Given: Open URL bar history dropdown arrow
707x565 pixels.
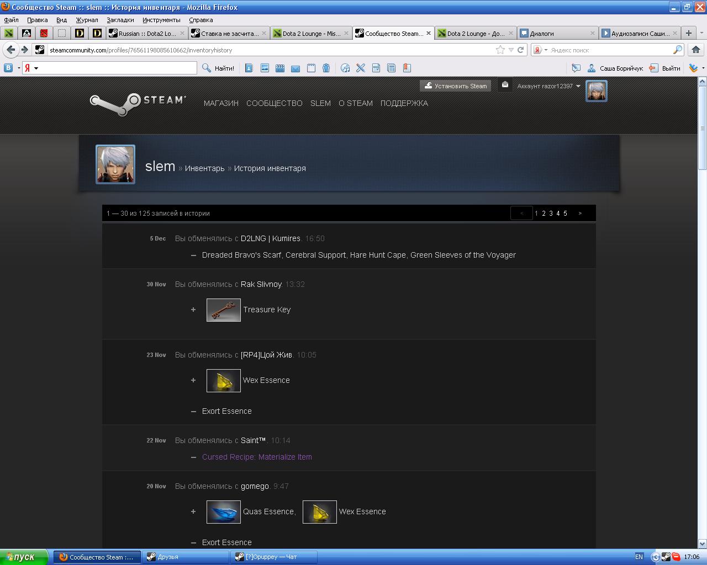Looking at the screenshot, I should pyautogui.click(x=511, y=50).
